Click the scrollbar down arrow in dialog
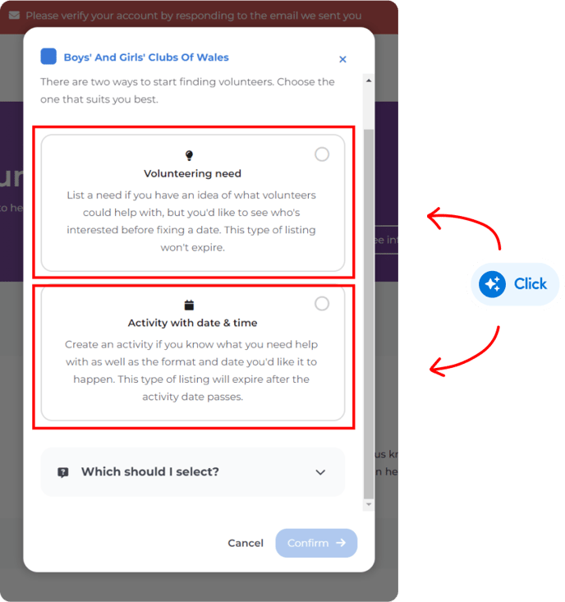This screenshot has width=565, height=602. click(369, 504)
